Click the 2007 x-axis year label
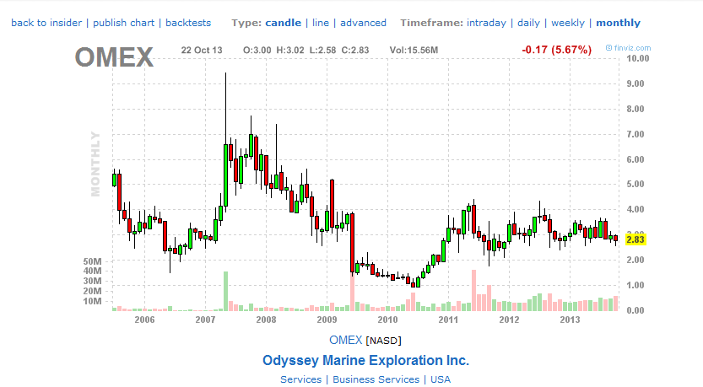703x387 pixels. tap(205, 320)
